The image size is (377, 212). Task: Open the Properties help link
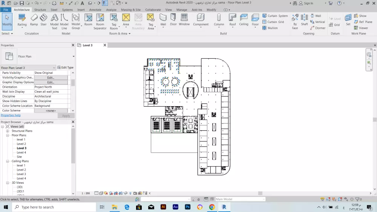point(11,115)
